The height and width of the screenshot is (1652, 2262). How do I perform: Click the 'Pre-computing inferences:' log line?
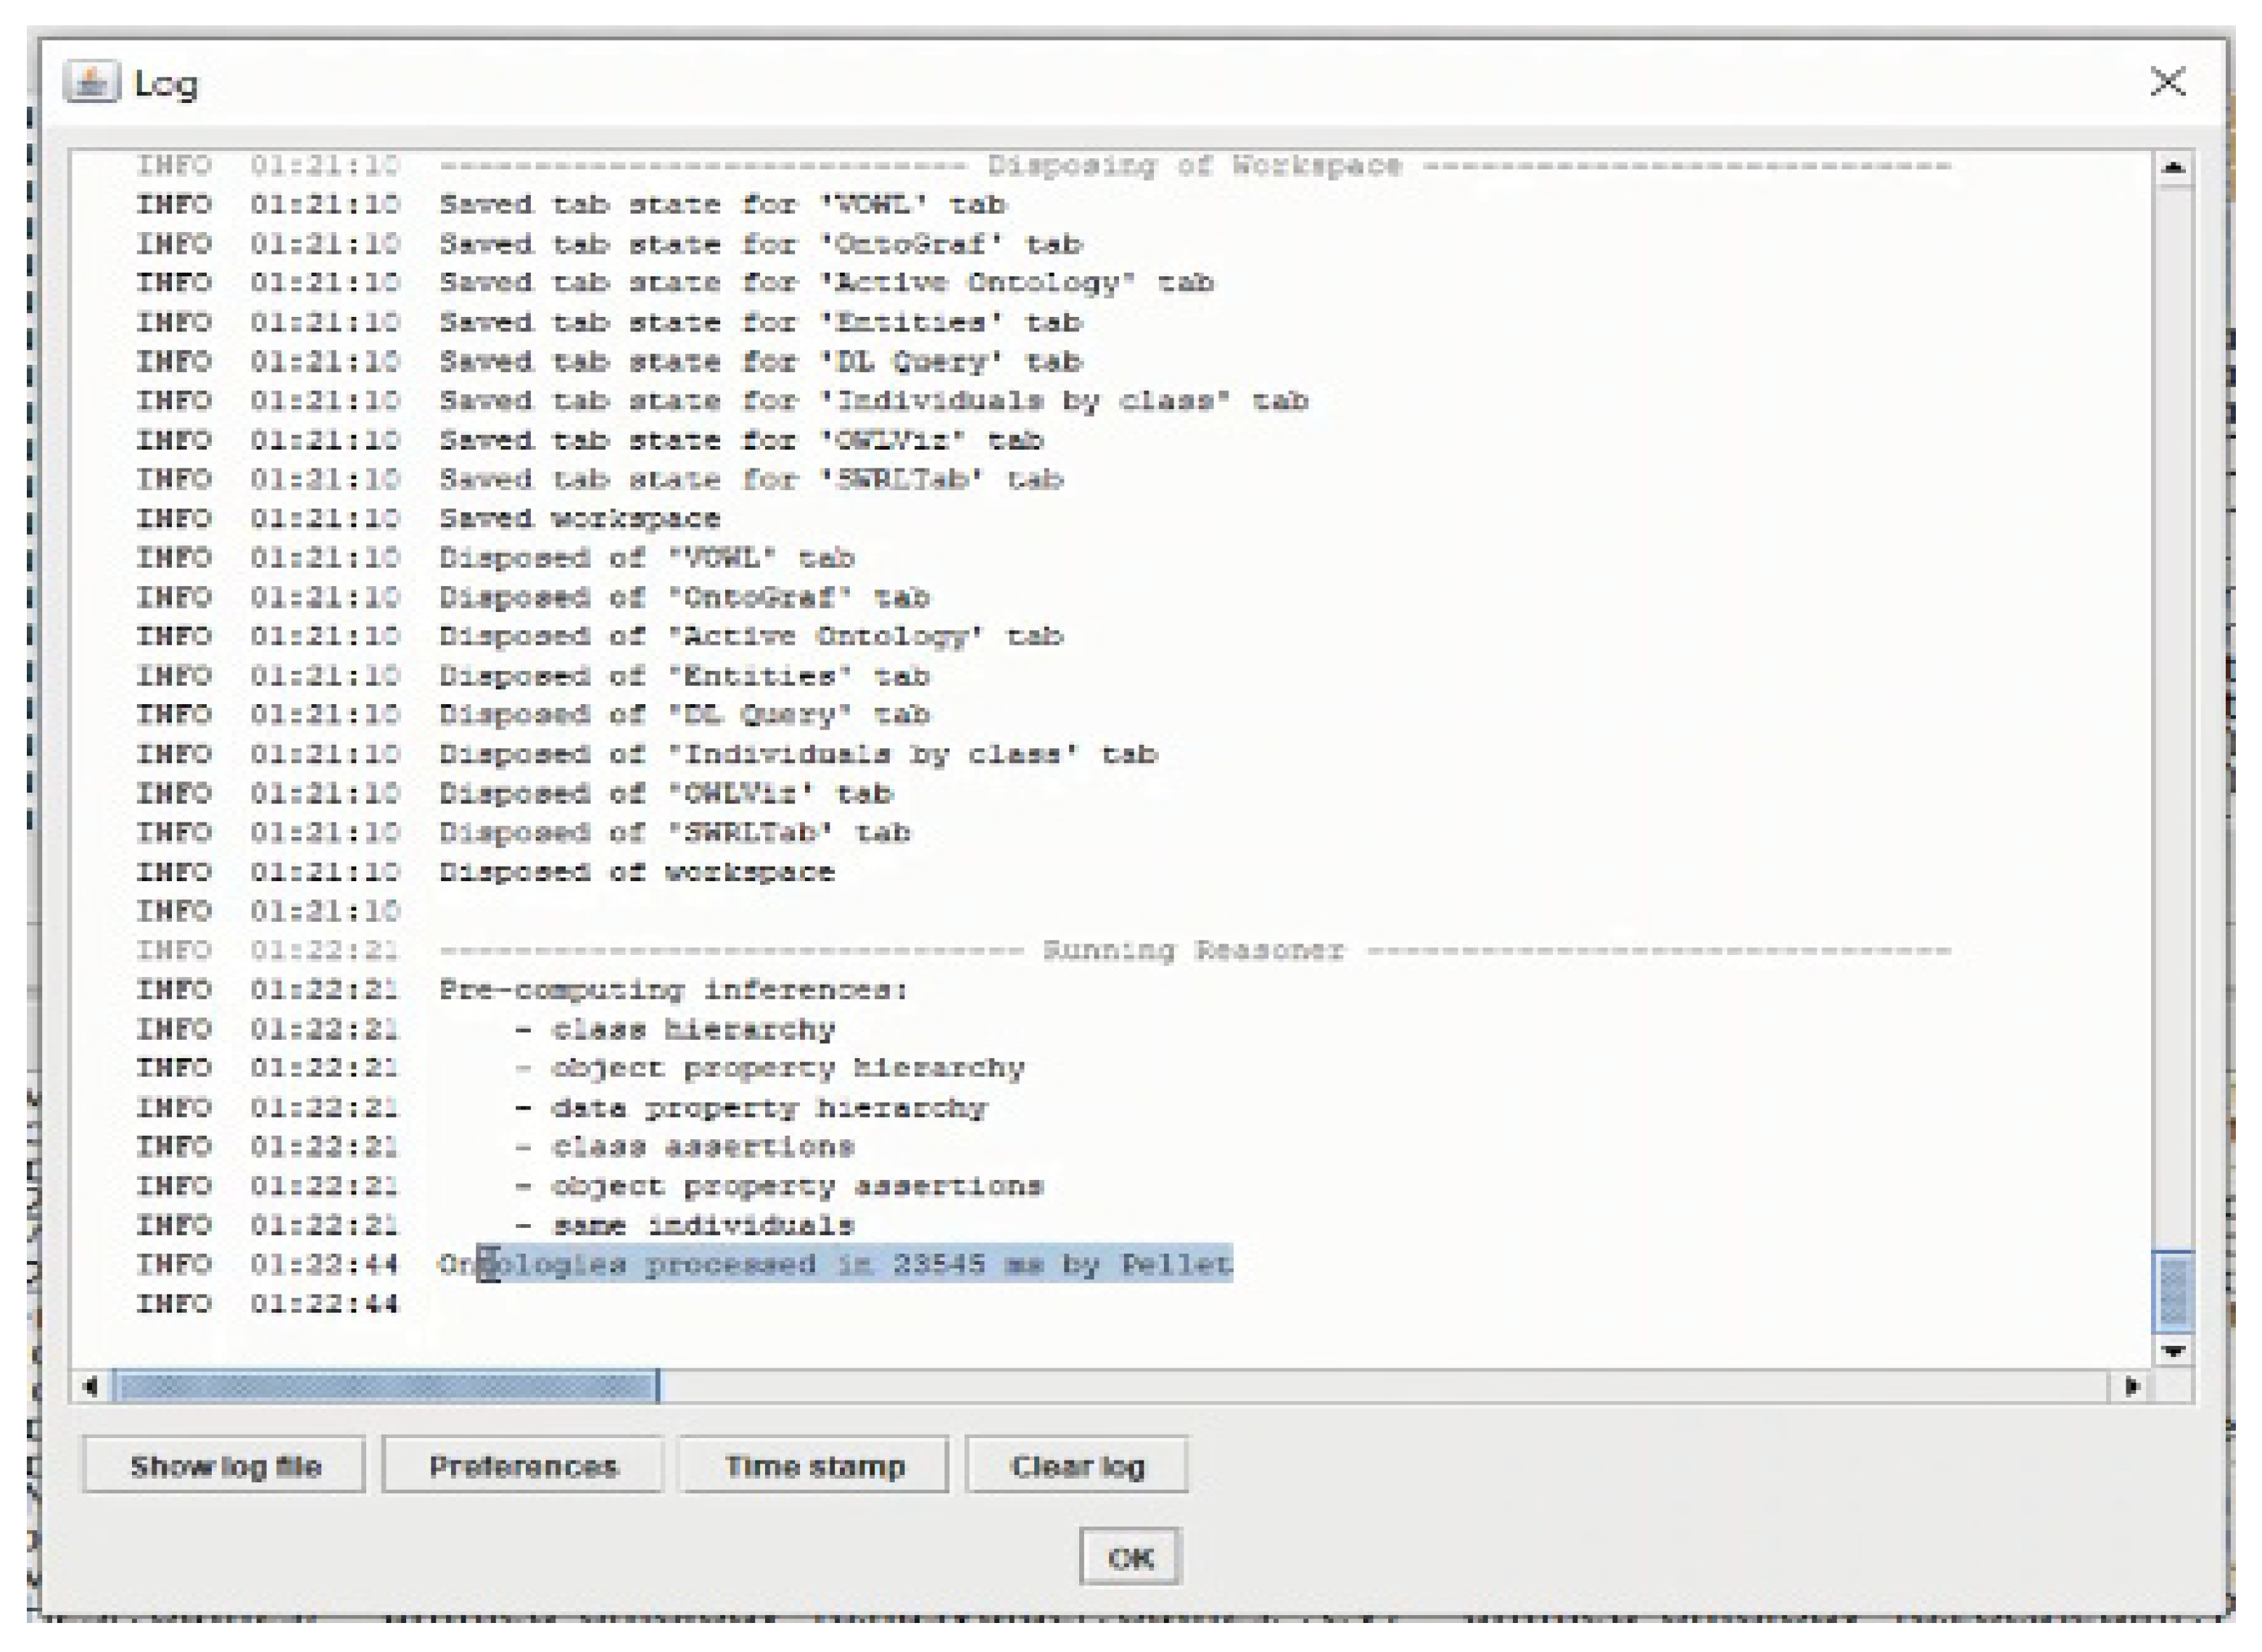(x=673, y=990)
